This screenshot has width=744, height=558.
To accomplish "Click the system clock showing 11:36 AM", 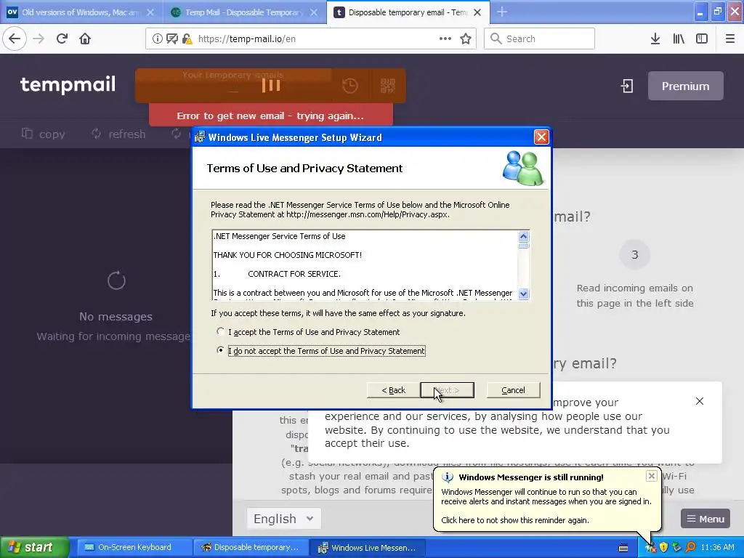I will coord(717,548).
